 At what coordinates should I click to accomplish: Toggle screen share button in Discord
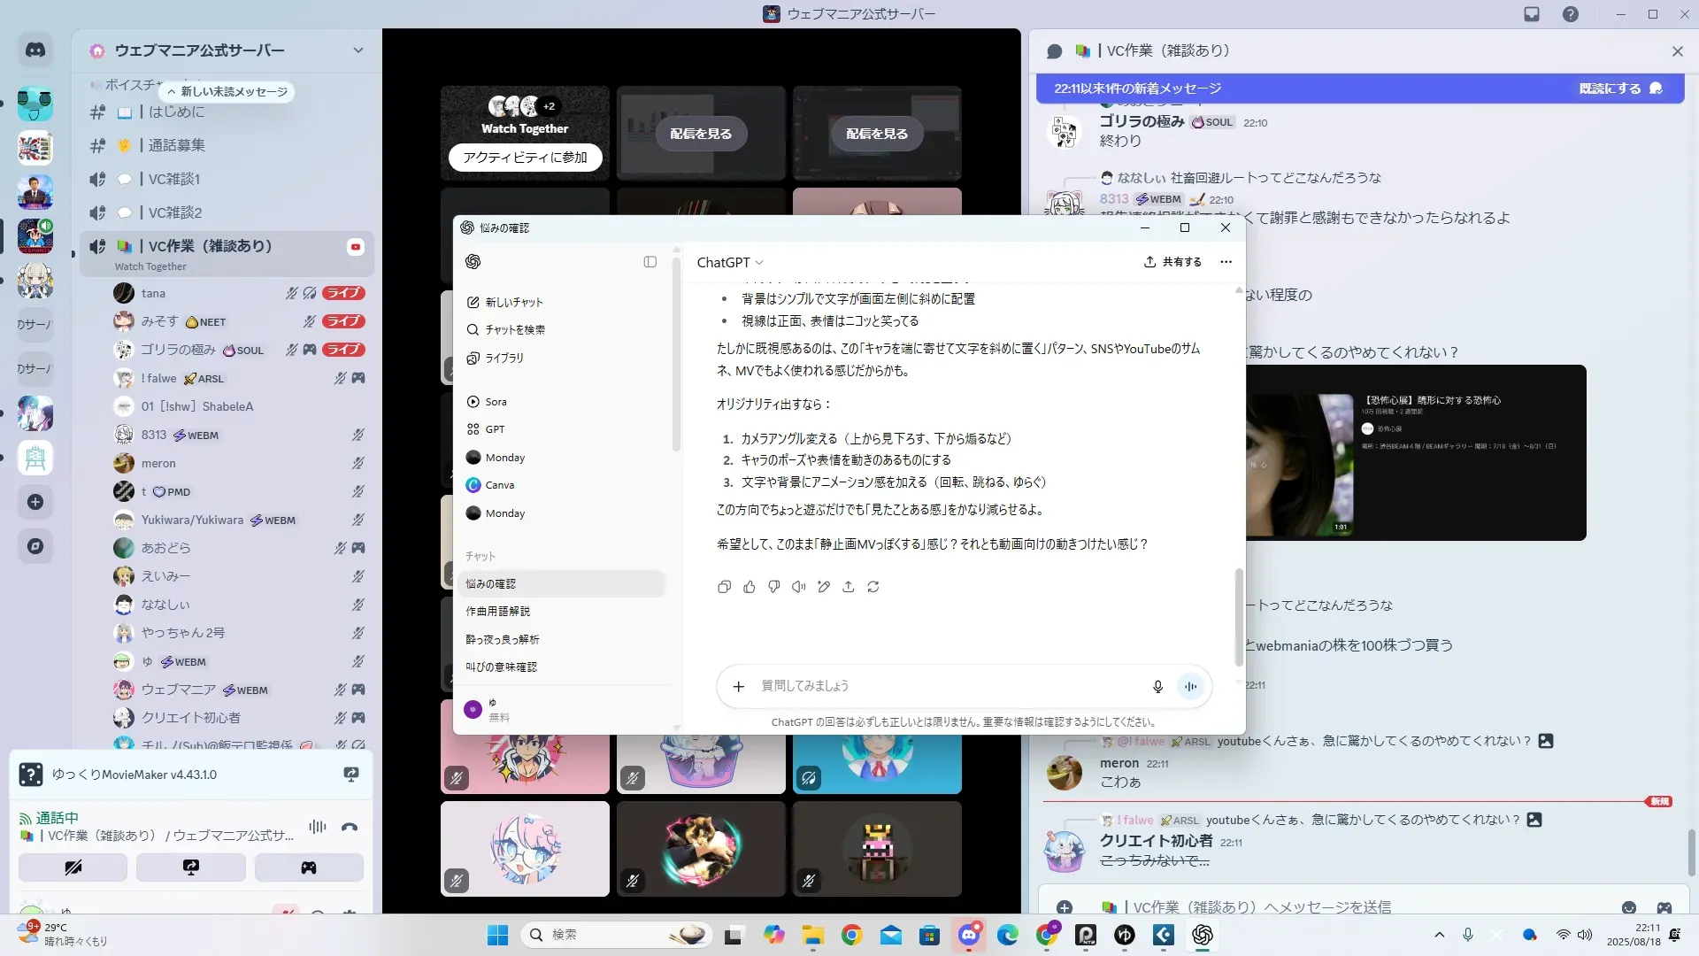point(191,867)
